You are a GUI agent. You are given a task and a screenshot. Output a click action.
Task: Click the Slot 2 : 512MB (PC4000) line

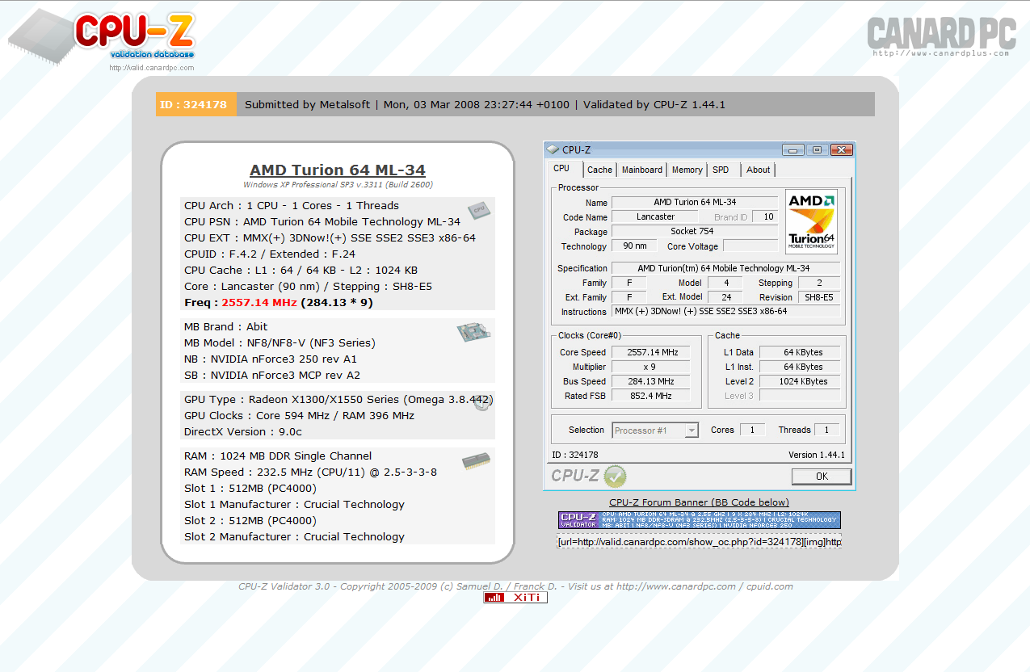tap(250, 521)
